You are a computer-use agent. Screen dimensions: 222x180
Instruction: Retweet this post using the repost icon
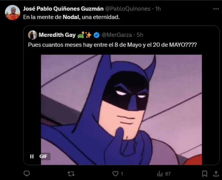(71, 174)
